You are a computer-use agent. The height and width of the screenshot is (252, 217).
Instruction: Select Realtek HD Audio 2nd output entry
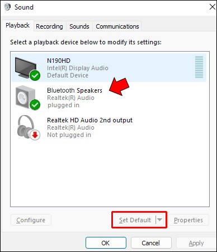108,127
